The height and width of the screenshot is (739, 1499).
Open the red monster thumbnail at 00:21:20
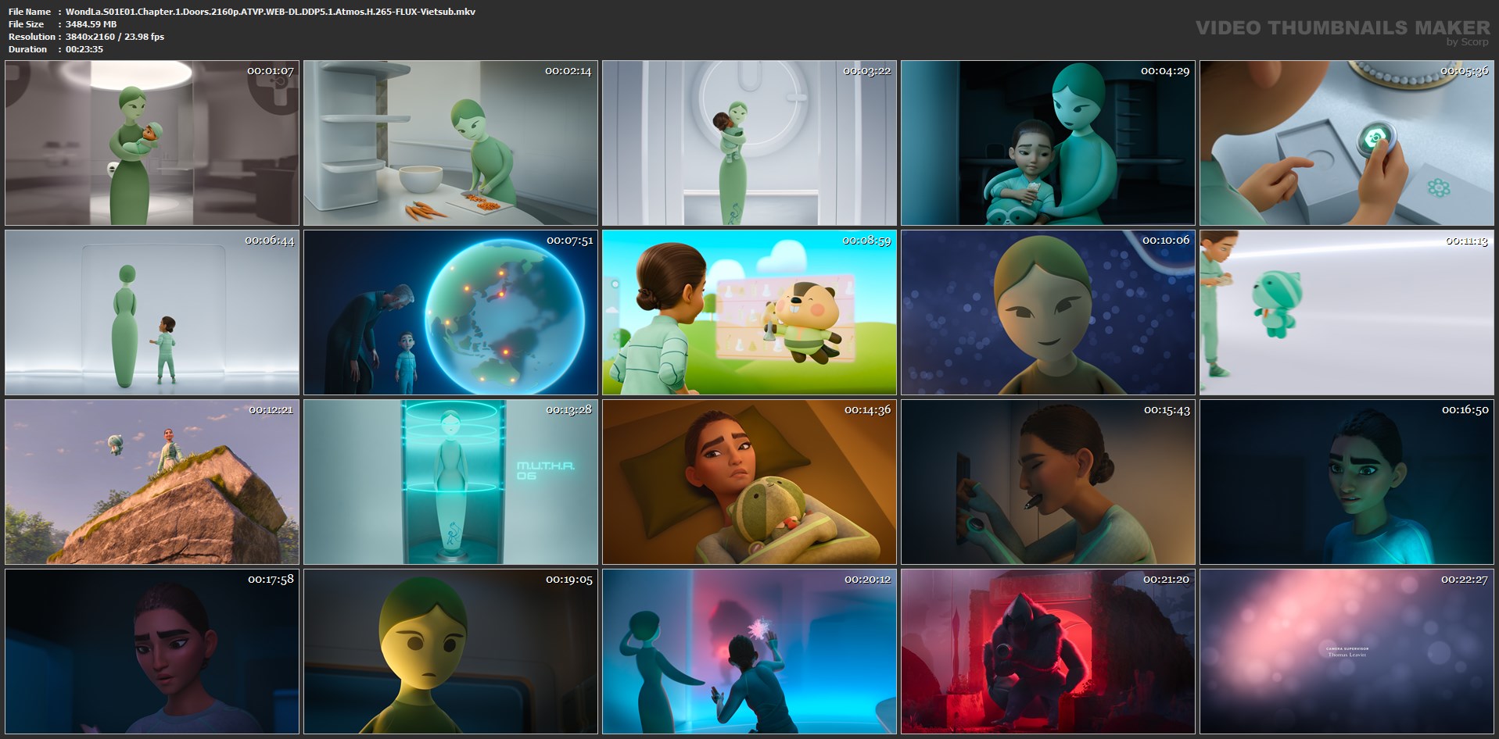(x=1048, y=652)
